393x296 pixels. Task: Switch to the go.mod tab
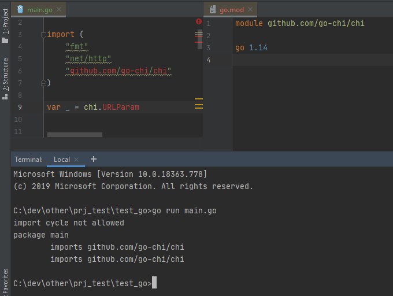click(x=232, y=10)
